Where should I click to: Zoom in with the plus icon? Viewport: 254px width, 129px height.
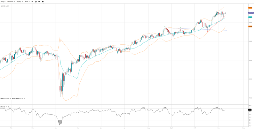click(43, 2)
